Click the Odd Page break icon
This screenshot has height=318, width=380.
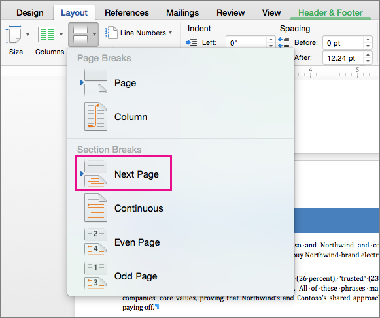click(95, 276)
